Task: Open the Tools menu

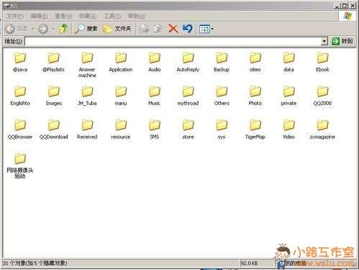Action: 112,16
